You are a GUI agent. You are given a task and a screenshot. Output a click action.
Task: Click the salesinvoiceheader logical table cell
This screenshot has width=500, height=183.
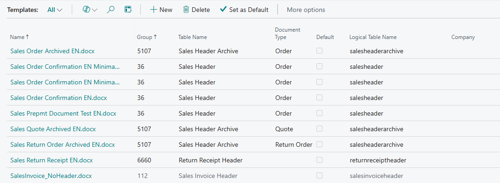coord(376,176)
